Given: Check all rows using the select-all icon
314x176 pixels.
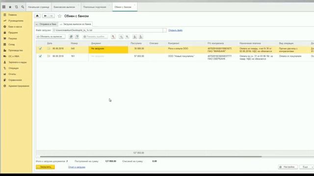Looking at the screenshot, I should coord(71,37).
